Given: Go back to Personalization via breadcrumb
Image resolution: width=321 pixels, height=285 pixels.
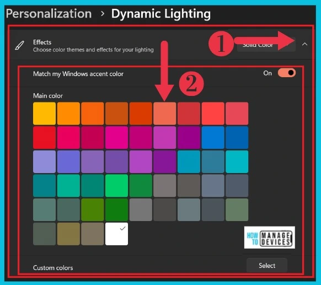Looking at the screenshot, I should tap(49, 14).
